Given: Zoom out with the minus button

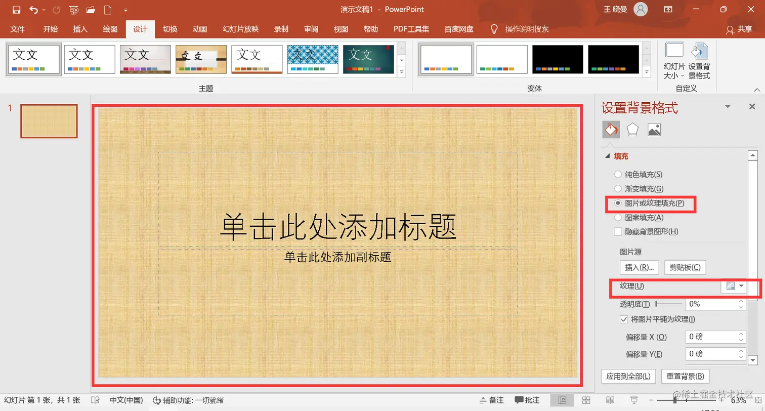Looking at the screenshot, I should (x=651, y=400).
